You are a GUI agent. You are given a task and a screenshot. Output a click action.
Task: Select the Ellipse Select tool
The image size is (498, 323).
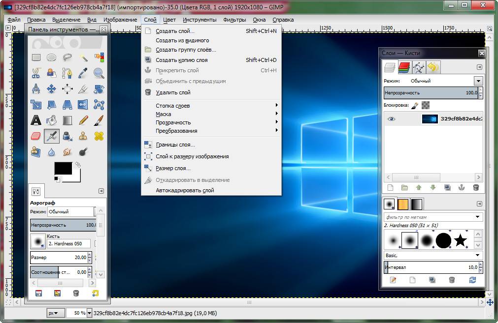point(51,58)
